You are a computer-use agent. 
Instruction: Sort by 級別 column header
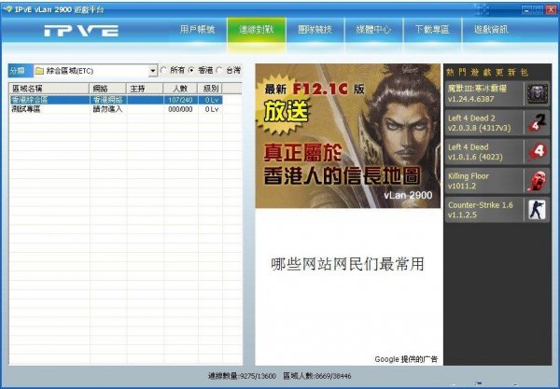(210, 89)
